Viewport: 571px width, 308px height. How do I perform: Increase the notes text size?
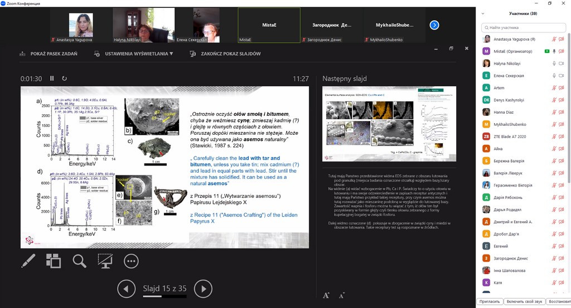pyautogui.click(x=326, y=296)
